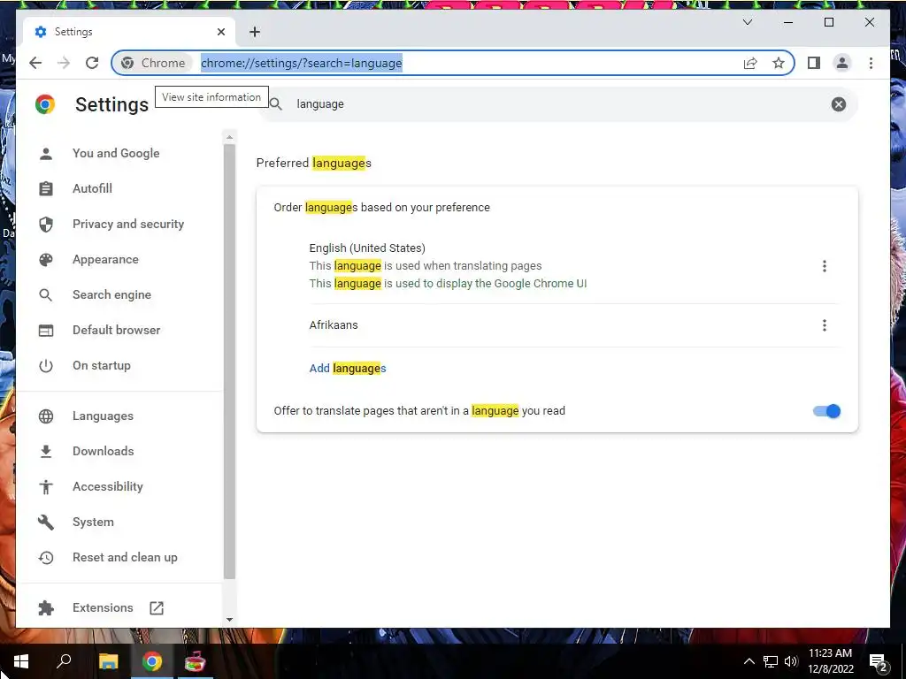This screenshot has height=679, width=906.
Task: Open Search engine settings
Action: [111, 294]
